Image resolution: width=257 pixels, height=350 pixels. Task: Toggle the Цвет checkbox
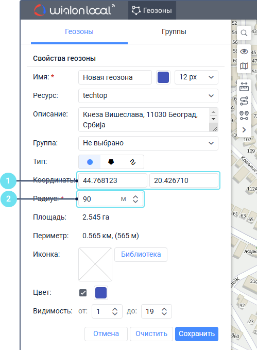tap(83, 293)
